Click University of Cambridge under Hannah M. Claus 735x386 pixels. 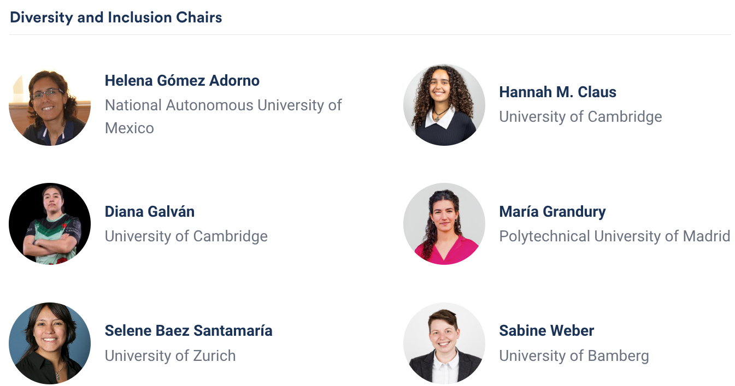click(x=580, y=116)
